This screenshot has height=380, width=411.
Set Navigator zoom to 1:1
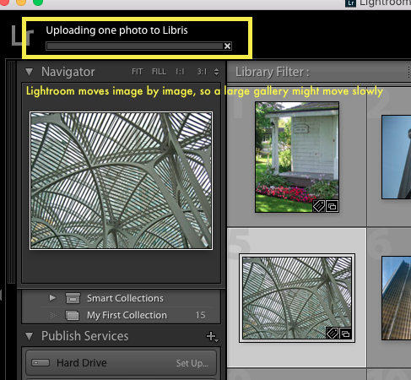(x=180, y=72)
